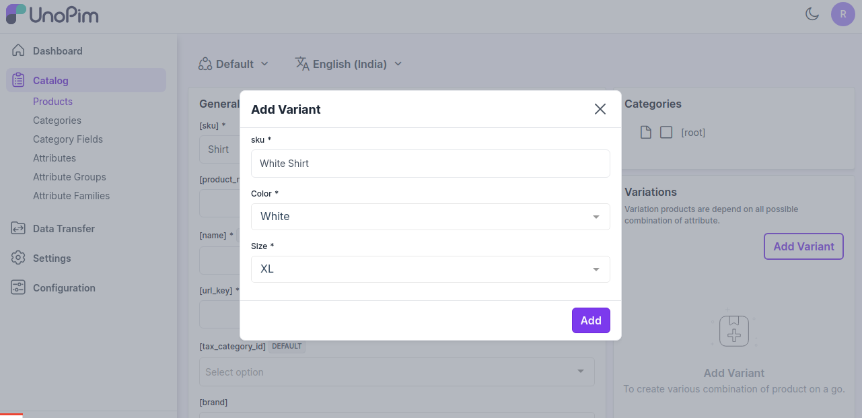Image resolution: width=862 pixels, height=418 pixels.
Task: Click the UnoPim logo
Action: (52, 14)
